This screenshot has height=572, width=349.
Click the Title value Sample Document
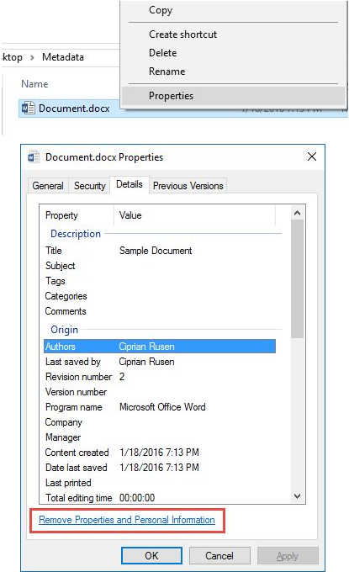click(x=156, y=251)
